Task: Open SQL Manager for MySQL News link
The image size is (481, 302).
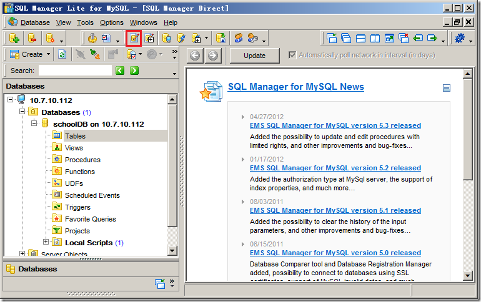Action: coord(296,87)
